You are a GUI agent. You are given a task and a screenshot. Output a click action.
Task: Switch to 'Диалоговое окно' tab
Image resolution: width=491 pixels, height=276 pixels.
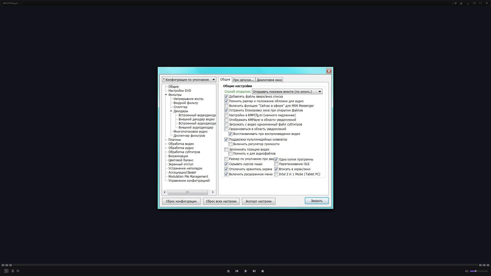click(x=269, y=80)
